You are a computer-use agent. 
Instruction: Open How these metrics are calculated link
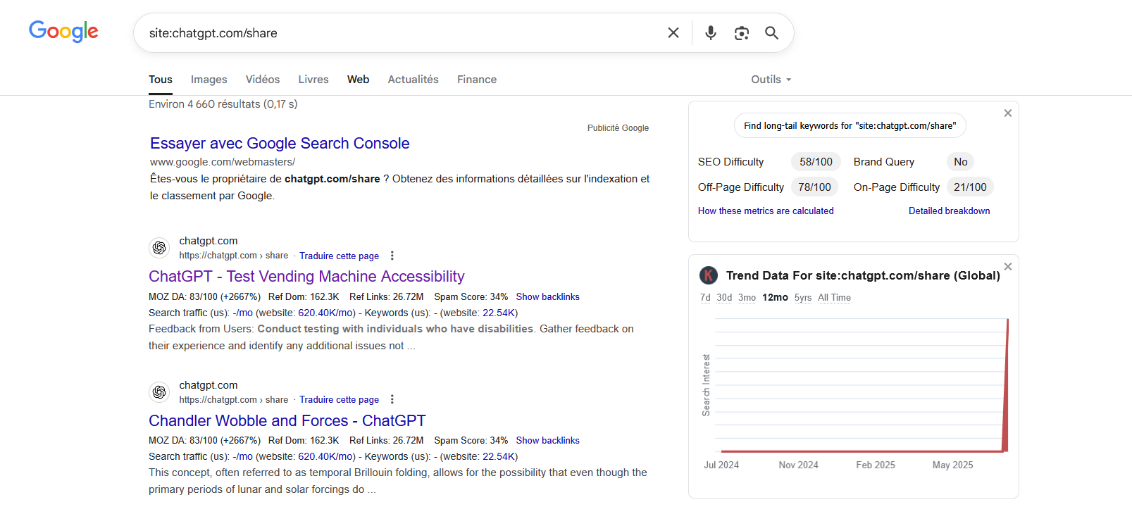click(766, 211)
